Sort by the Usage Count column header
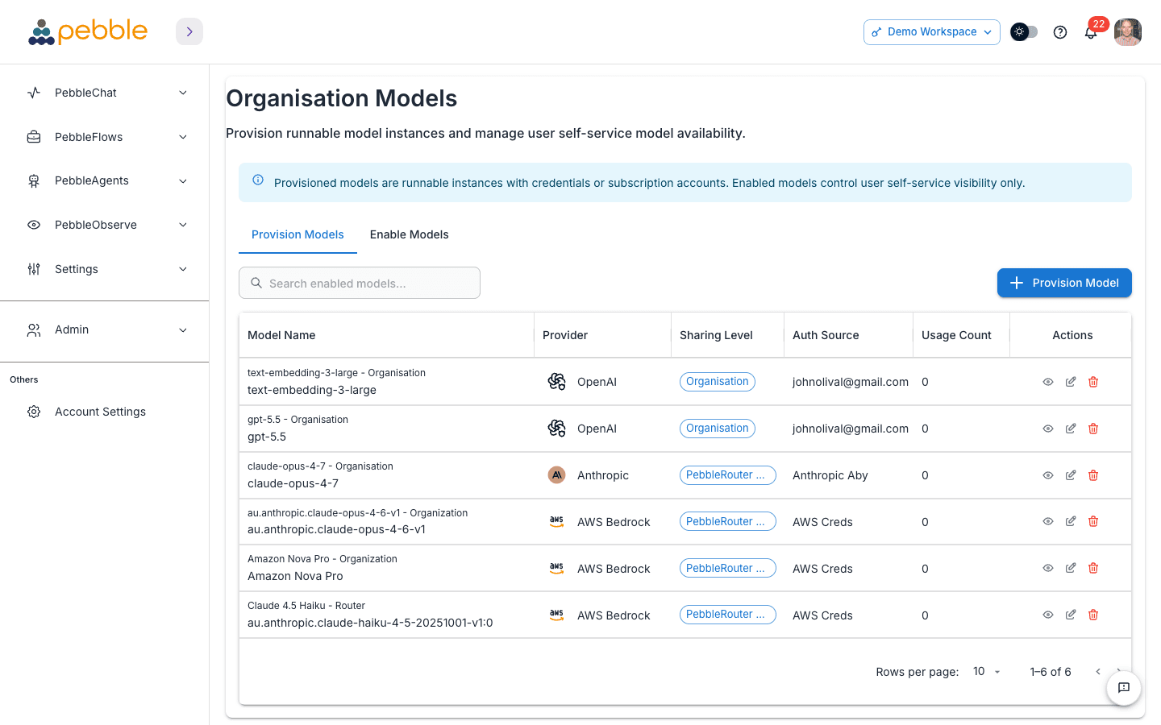This screenshot has width=1161, height=725. [956, 335]
